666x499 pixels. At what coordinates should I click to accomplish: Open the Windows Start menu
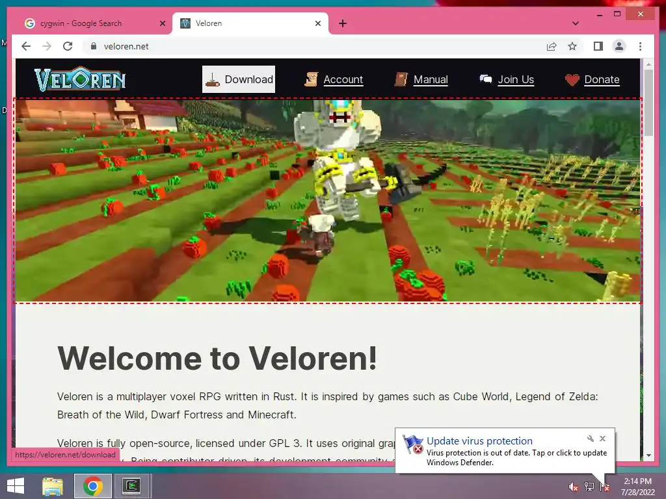[x=16, y=486]
